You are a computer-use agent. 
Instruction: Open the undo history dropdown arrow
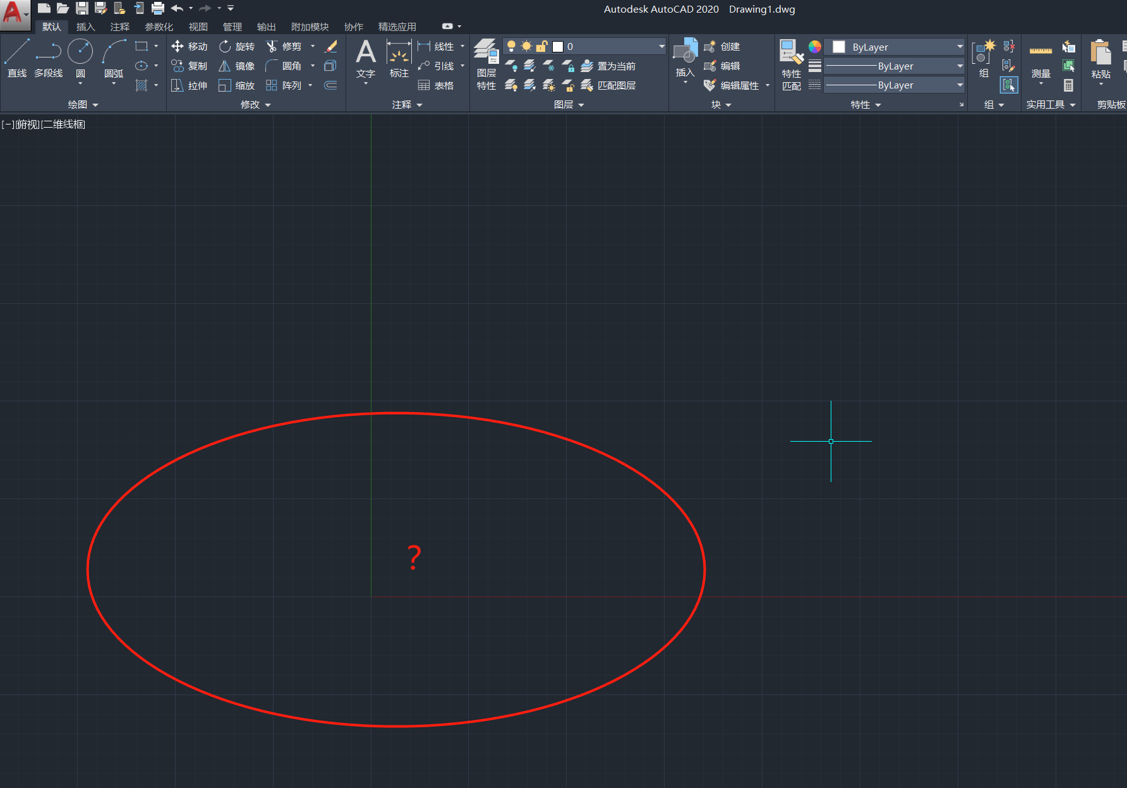point(191,8)
